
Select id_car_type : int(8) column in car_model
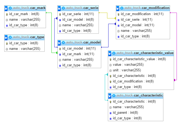[79, 65]
